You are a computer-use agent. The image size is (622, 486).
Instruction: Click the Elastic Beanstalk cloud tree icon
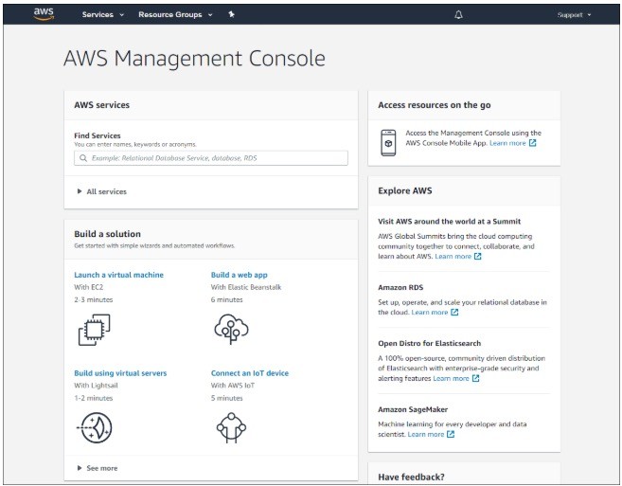click(231, 329)
